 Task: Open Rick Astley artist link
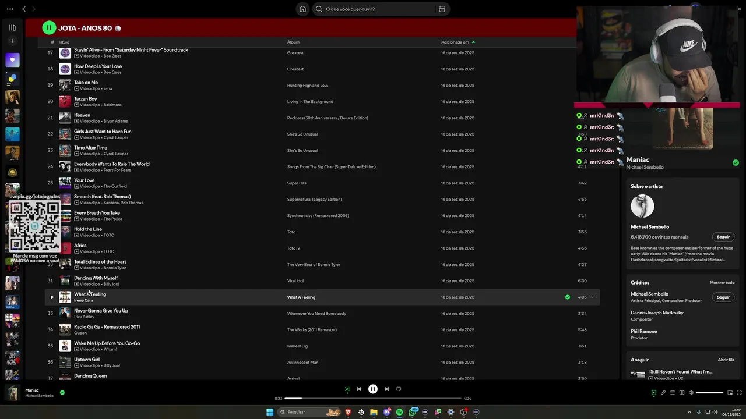click(x=84, y=317)
